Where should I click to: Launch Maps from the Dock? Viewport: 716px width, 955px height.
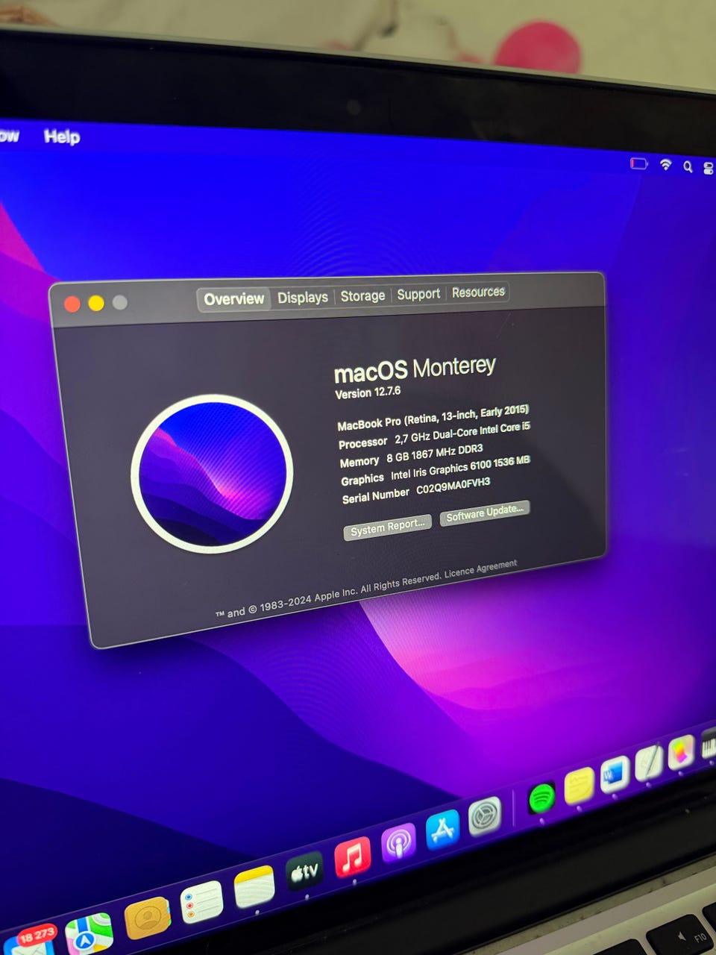(89, 934)
